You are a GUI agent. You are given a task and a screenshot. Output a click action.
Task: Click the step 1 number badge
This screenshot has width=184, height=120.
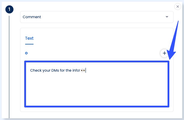(9, 9)
